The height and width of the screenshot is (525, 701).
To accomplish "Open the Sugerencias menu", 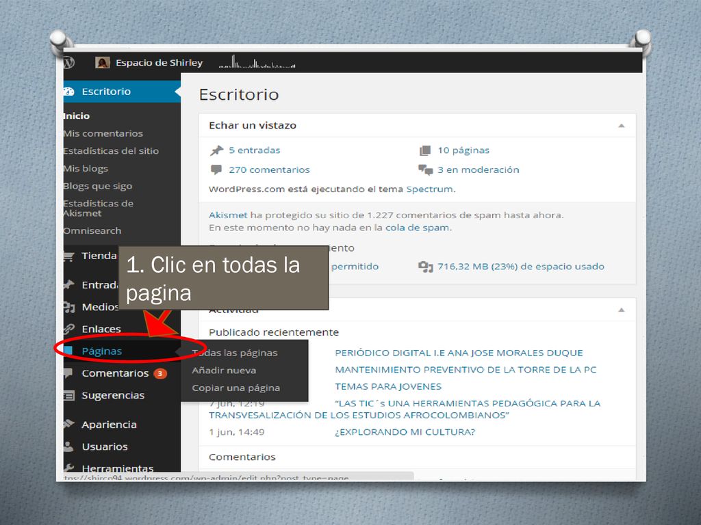I will click(113, 396).
